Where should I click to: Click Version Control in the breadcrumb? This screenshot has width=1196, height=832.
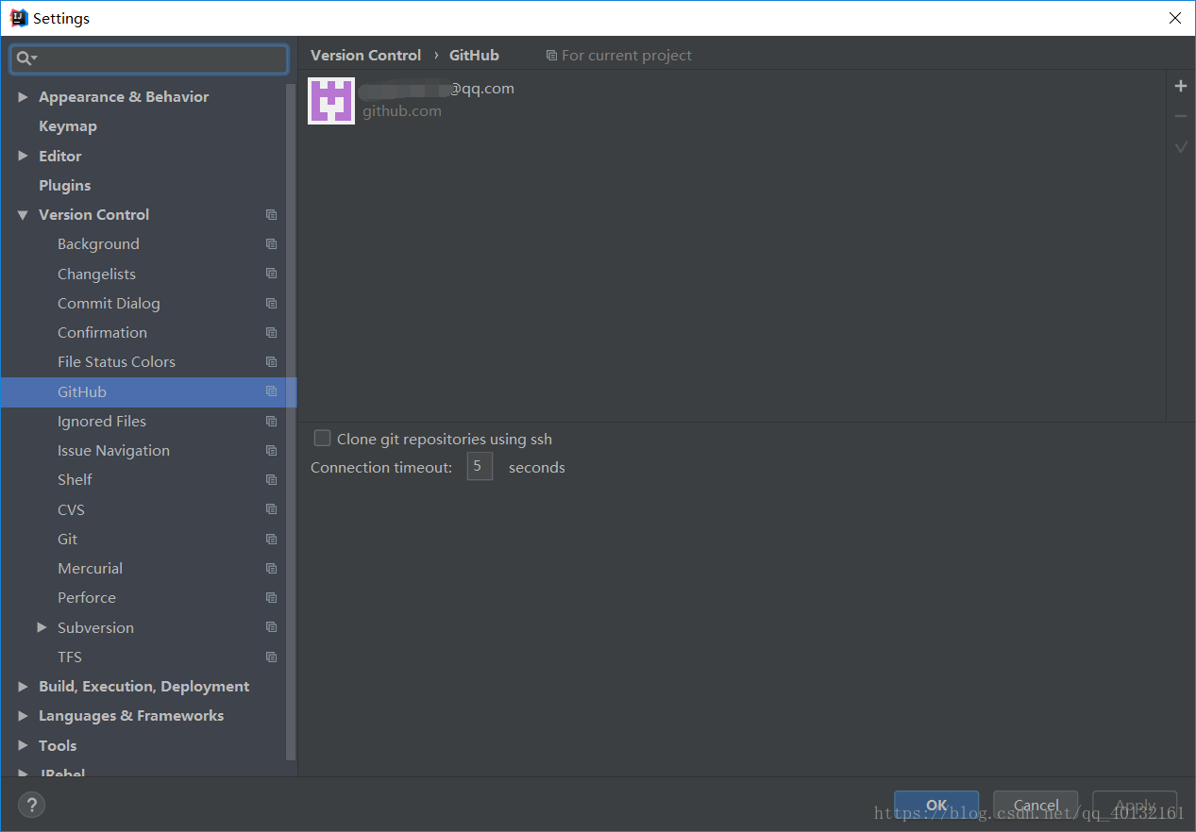click(365, 56)
